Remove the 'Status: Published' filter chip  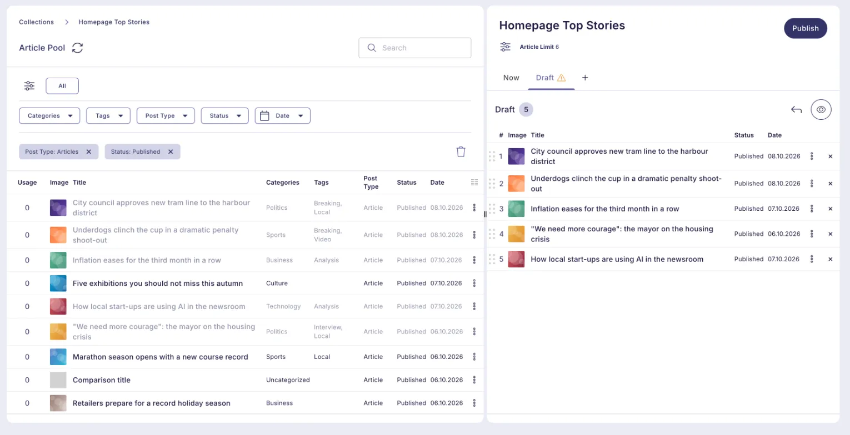pyautogui.click(x=171, y=151)
